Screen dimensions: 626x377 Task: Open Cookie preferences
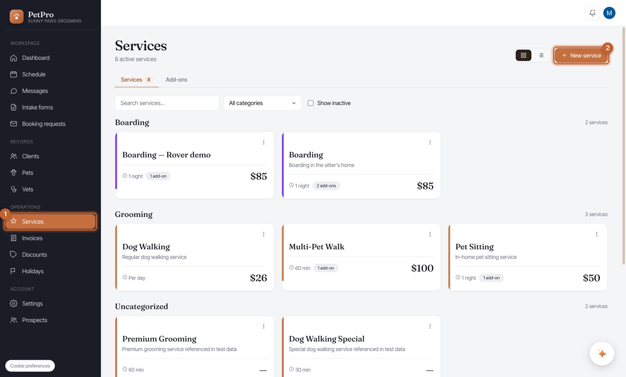point(30,366)
